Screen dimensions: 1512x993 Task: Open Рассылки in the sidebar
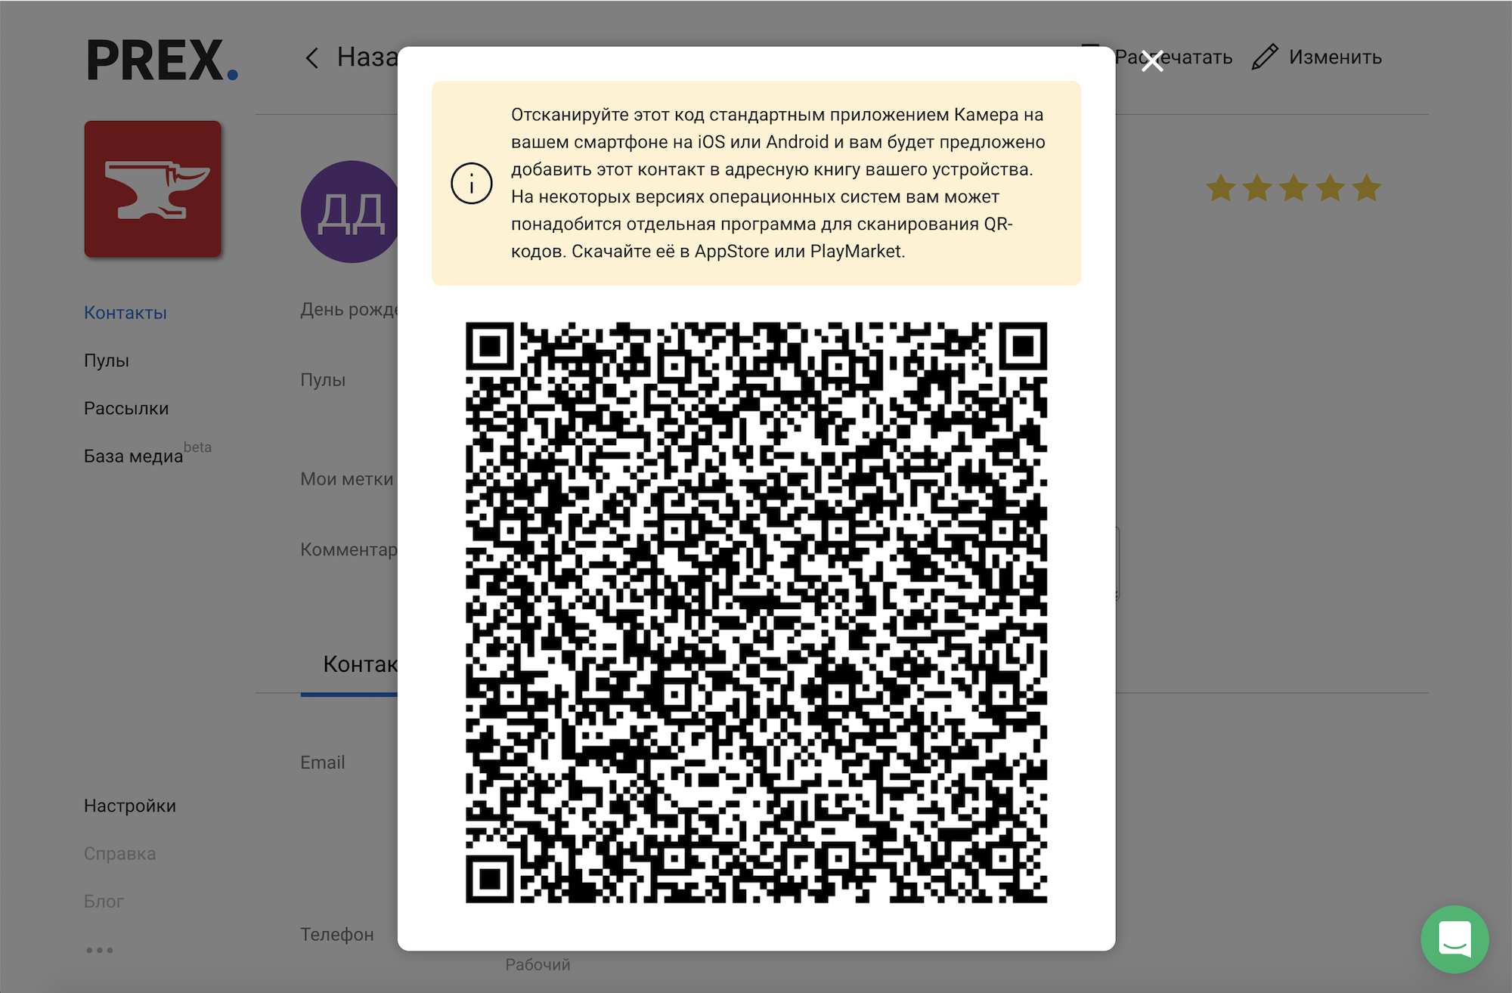click(126, 408)
